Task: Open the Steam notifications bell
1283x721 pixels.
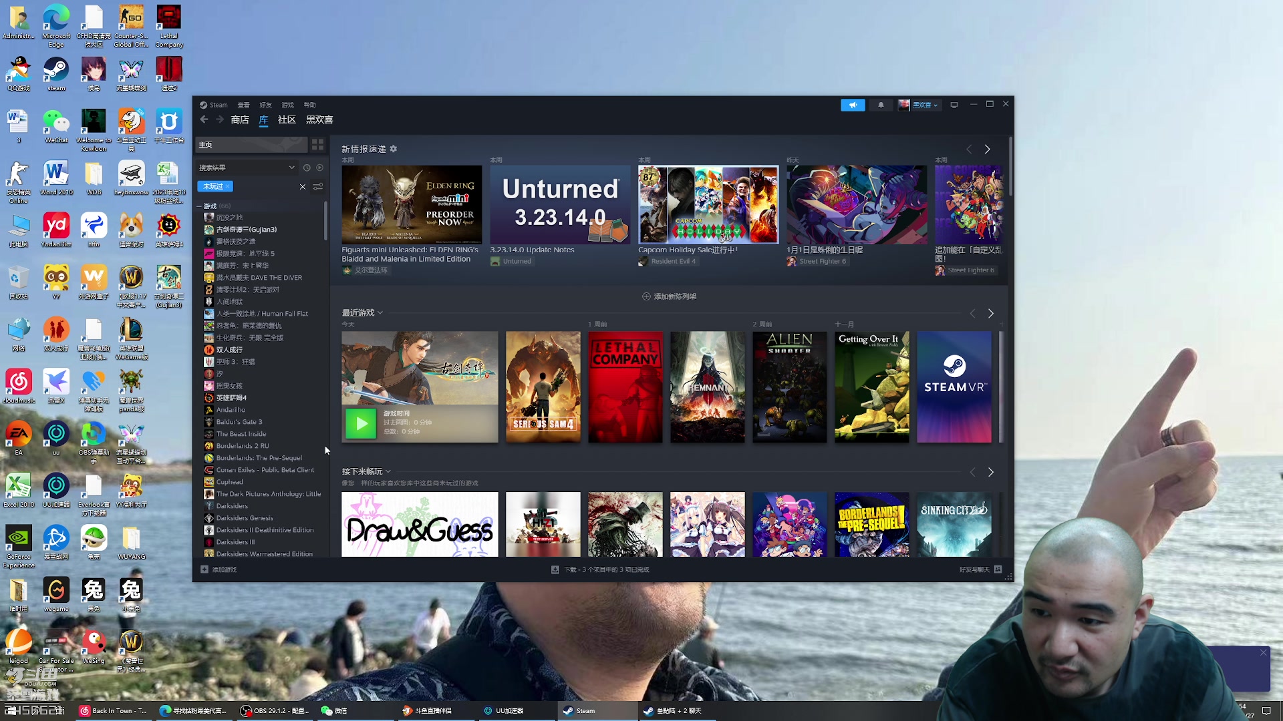Action: 881,105
